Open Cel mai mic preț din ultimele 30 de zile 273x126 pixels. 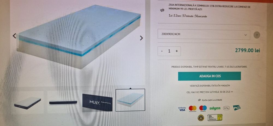point(210,92)
